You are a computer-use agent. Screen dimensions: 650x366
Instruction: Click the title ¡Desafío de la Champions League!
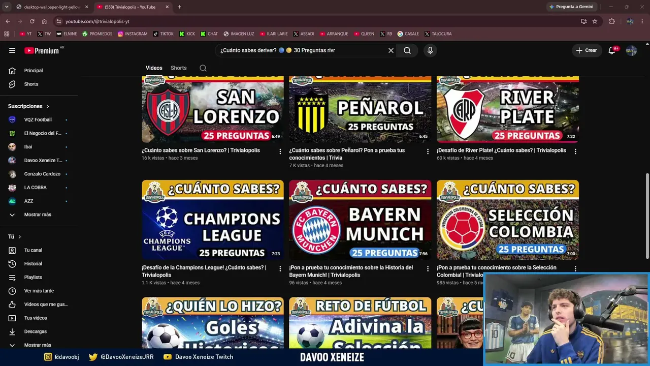(204, 271)
